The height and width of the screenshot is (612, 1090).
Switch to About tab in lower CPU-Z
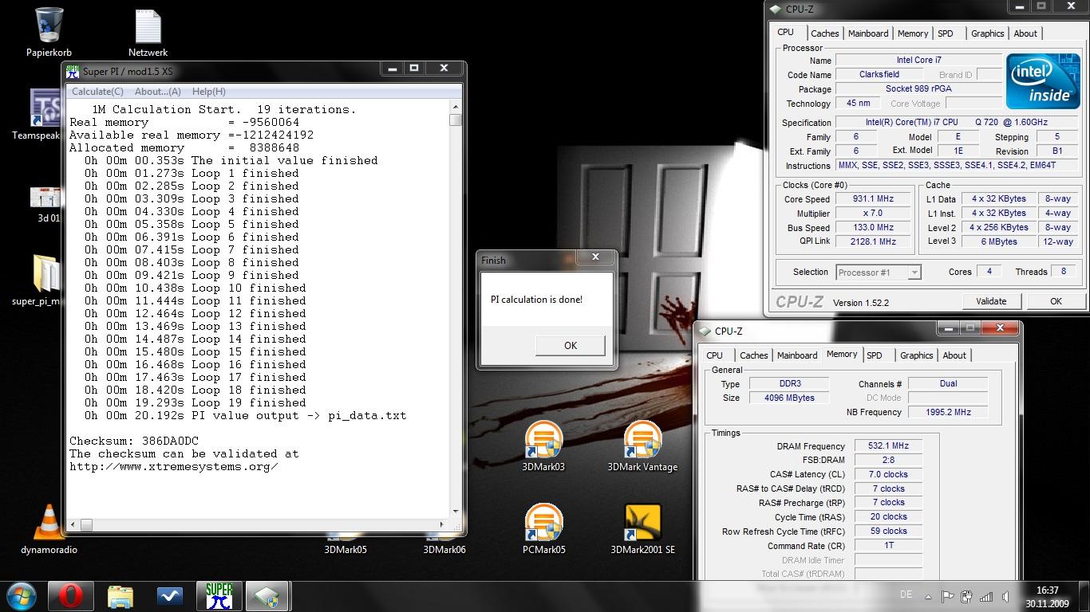coord(954,355)
